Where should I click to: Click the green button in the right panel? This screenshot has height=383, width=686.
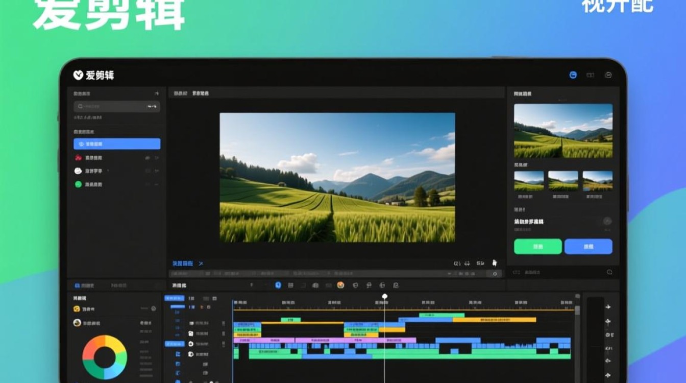(537, 246)
